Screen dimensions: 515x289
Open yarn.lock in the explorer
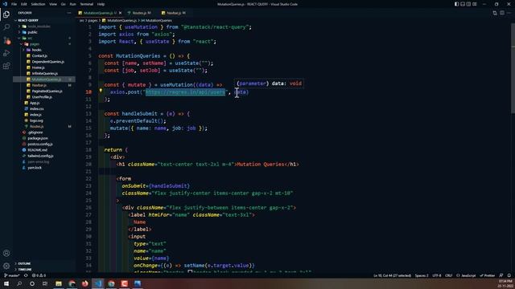pos(44,168)
